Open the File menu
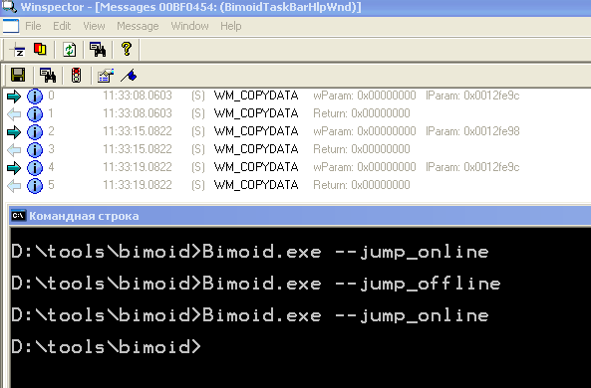Viewport: 591px width, 388px height. point(33,26)
